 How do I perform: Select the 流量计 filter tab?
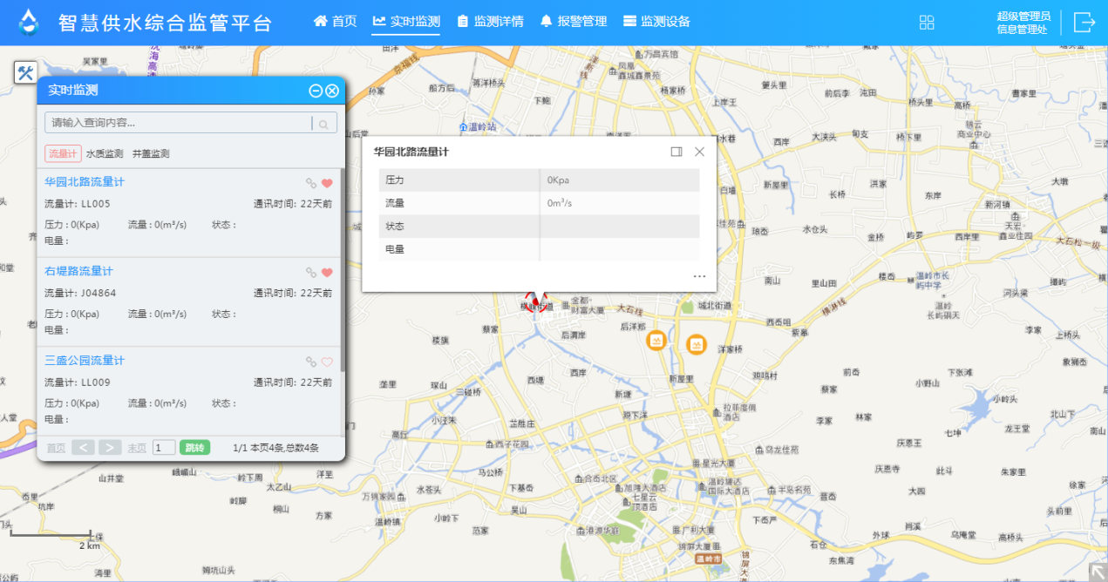tap(63, 153)
